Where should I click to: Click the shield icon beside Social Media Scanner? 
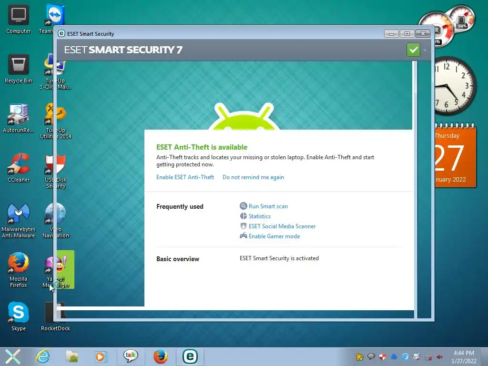[244, 226]
